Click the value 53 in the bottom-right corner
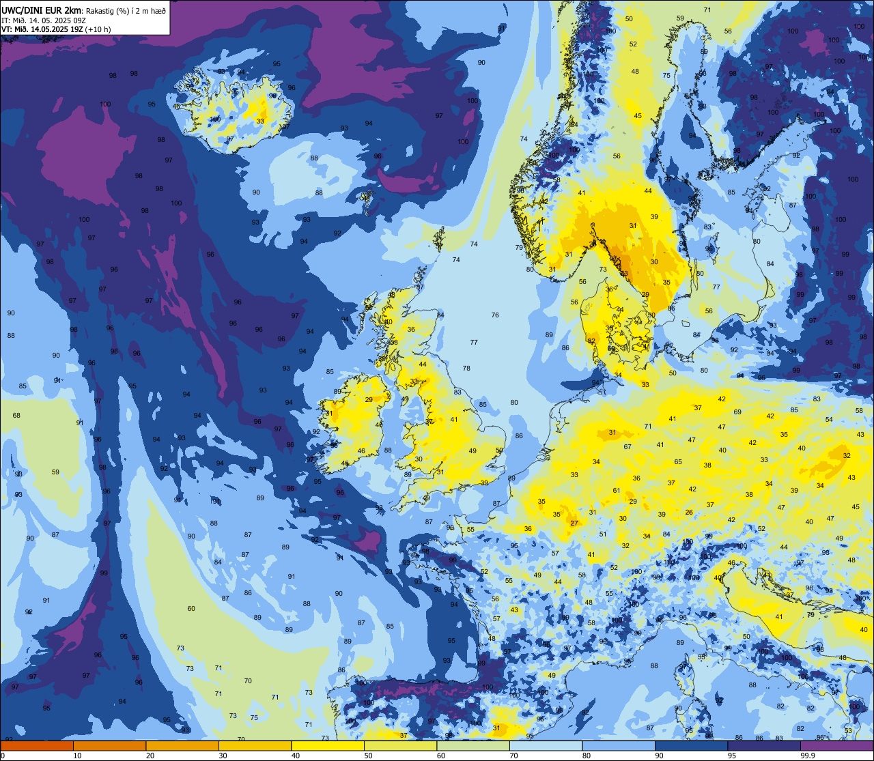Viewport: 874px width, 761px height. (x=848, y=730)
